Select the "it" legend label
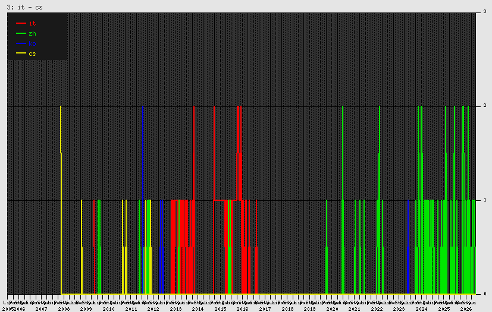 pos(32,23)
